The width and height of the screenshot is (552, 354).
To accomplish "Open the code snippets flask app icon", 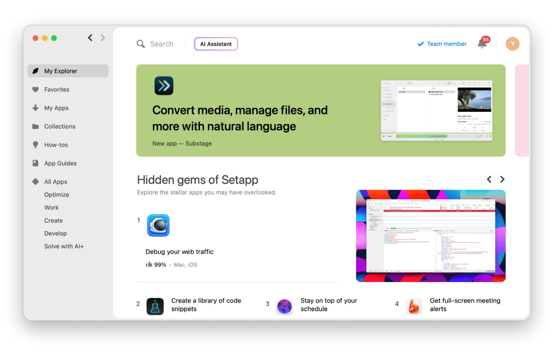I will [155, 306].
